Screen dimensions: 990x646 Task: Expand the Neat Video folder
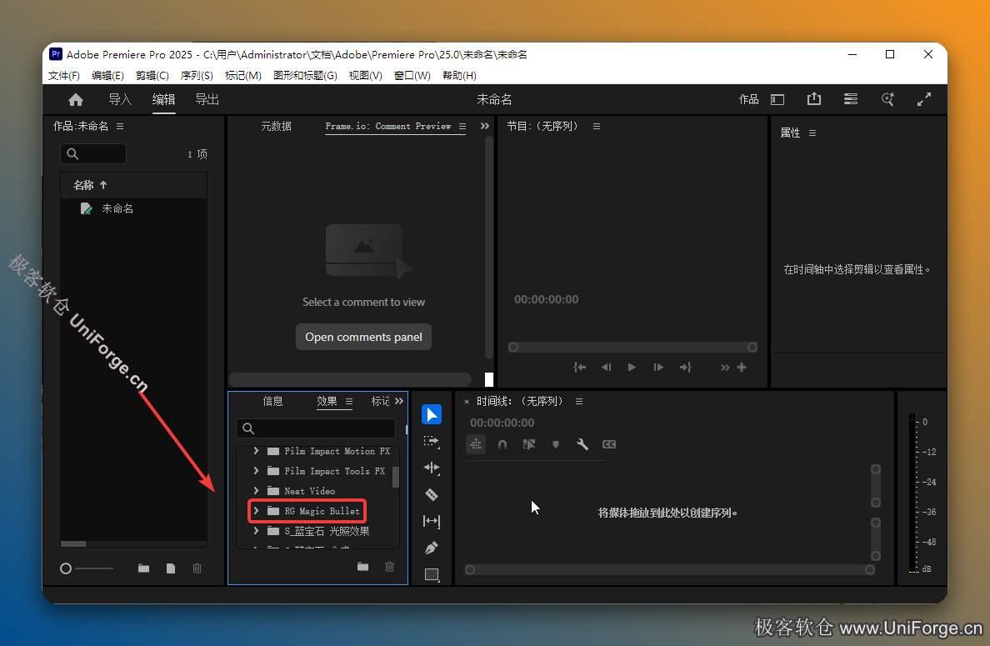pos(256,491)
